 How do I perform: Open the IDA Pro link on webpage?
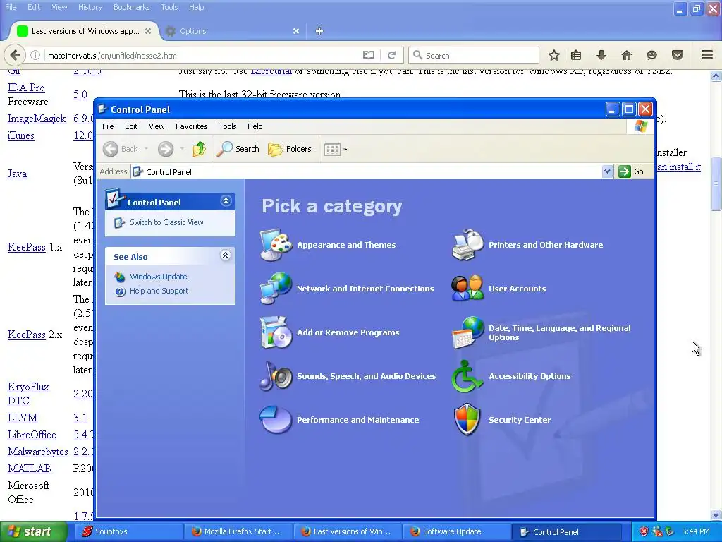tap(26, 88)
